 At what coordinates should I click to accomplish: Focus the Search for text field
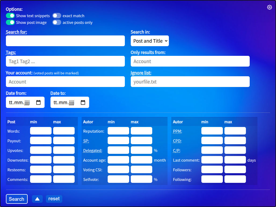click(65, 41)
